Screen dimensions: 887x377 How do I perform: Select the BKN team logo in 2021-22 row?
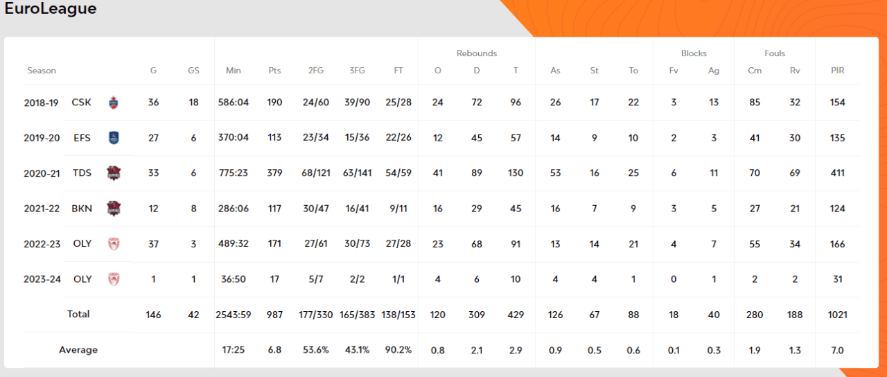114,209
